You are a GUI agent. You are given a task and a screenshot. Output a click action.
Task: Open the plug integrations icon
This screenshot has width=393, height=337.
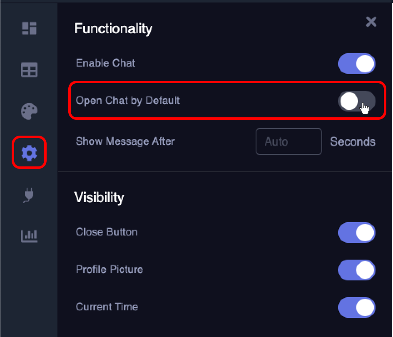pyautogui.click(x=29, y=195)
